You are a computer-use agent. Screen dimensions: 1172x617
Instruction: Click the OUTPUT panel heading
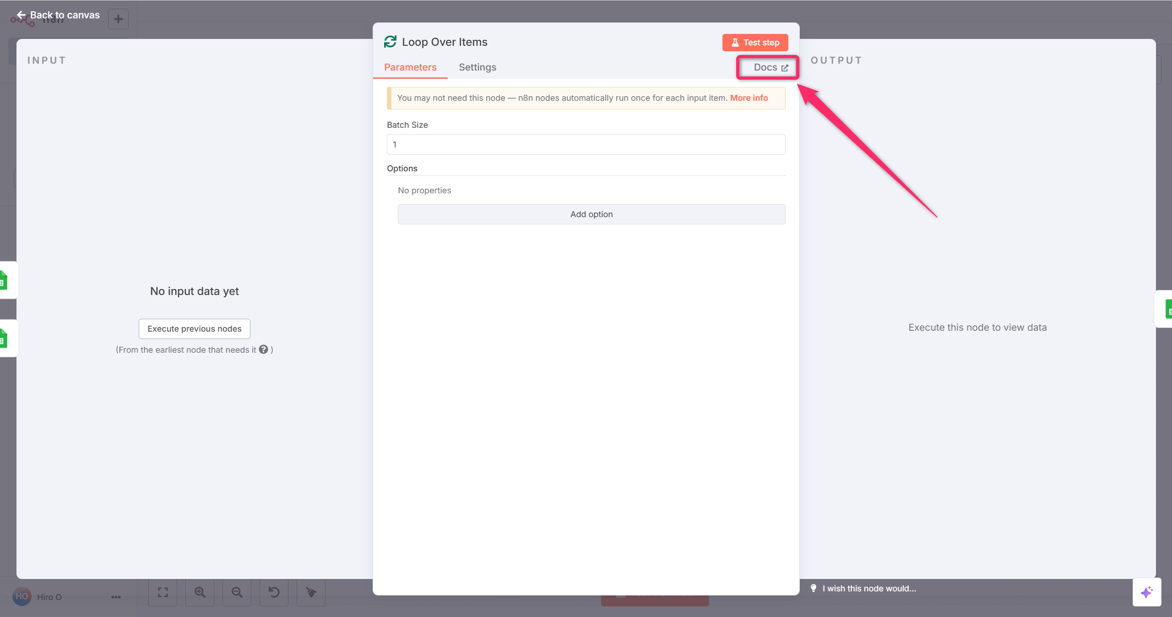pyautogui.click(x=836, y=60)
